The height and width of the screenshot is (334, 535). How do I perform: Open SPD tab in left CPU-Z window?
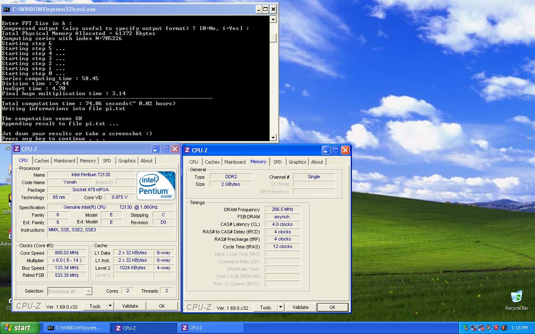(107, 161)
